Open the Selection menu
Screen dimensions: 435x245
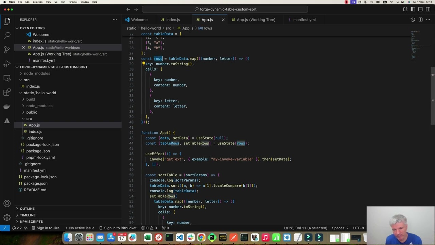tap(38, 2)
